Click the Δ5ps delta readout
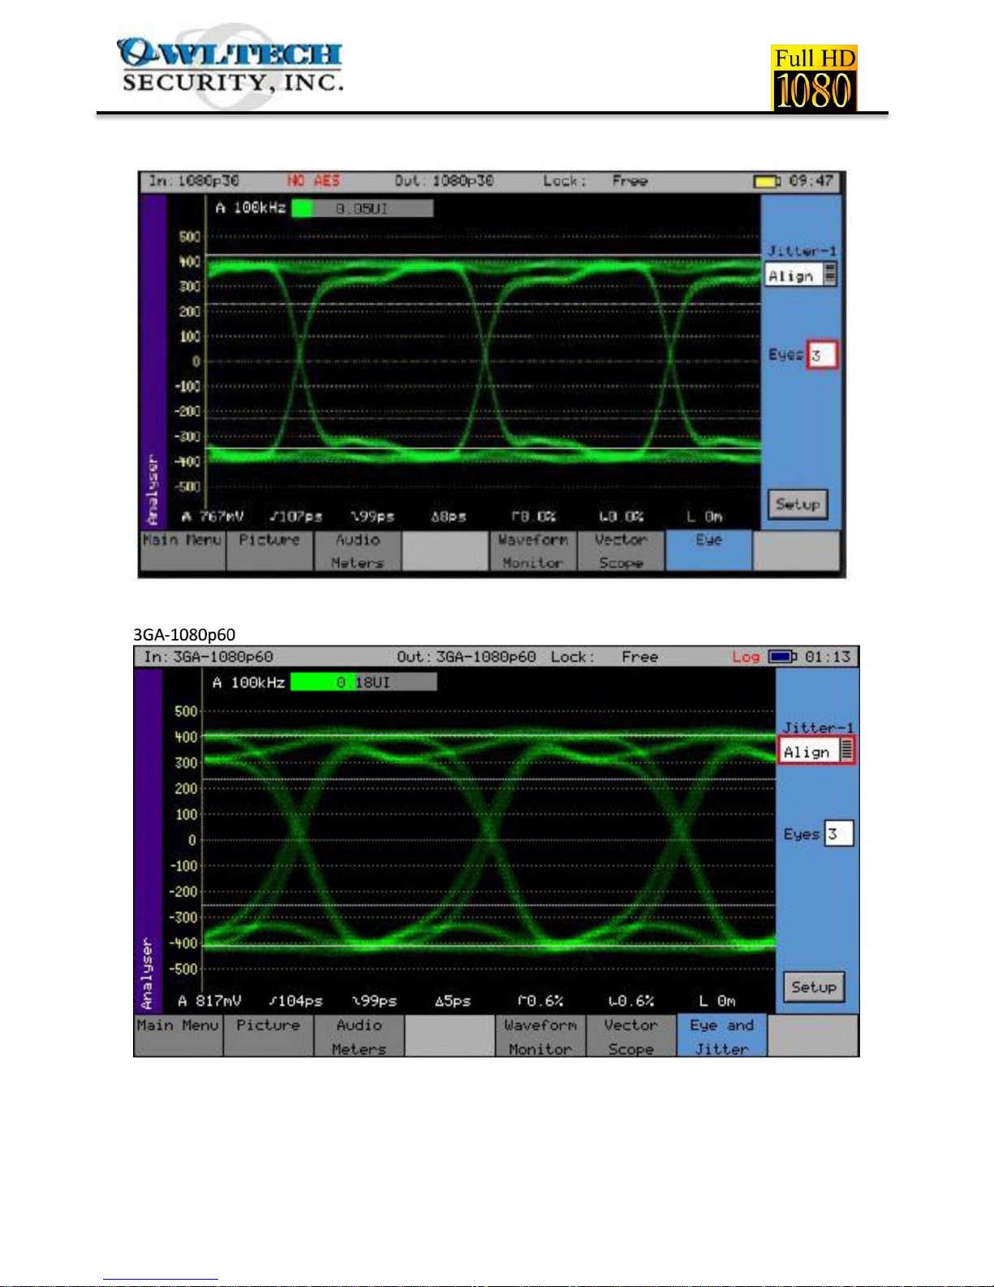Image resolution: width=994 pixels, height=1287 pixels. (x=453, y=1001)
